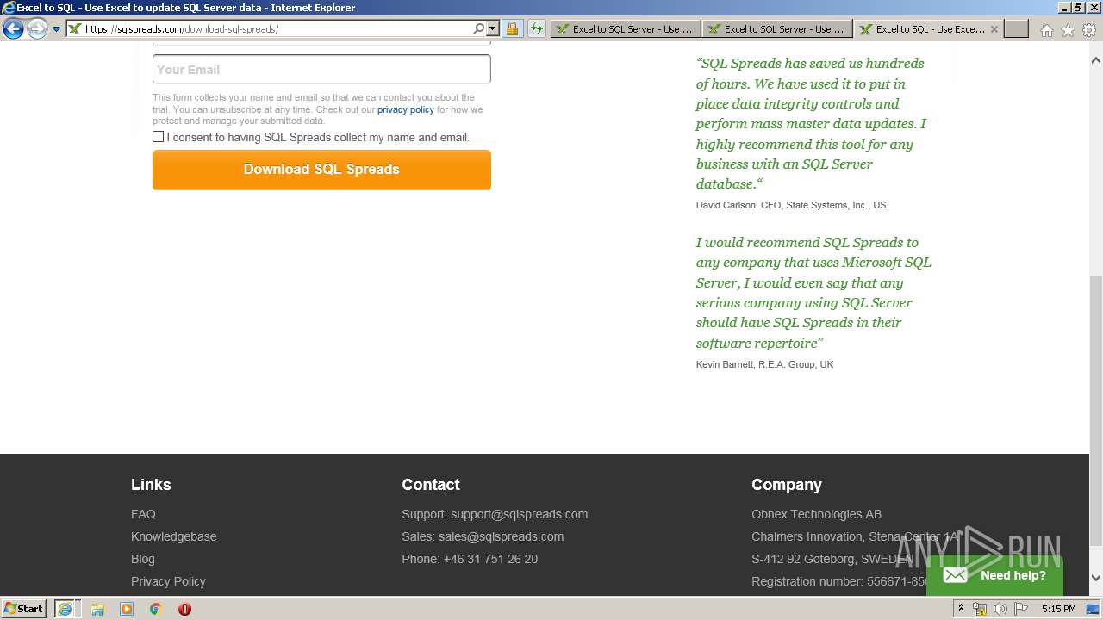Show hidden tray icons arrow

coord(962,609)
